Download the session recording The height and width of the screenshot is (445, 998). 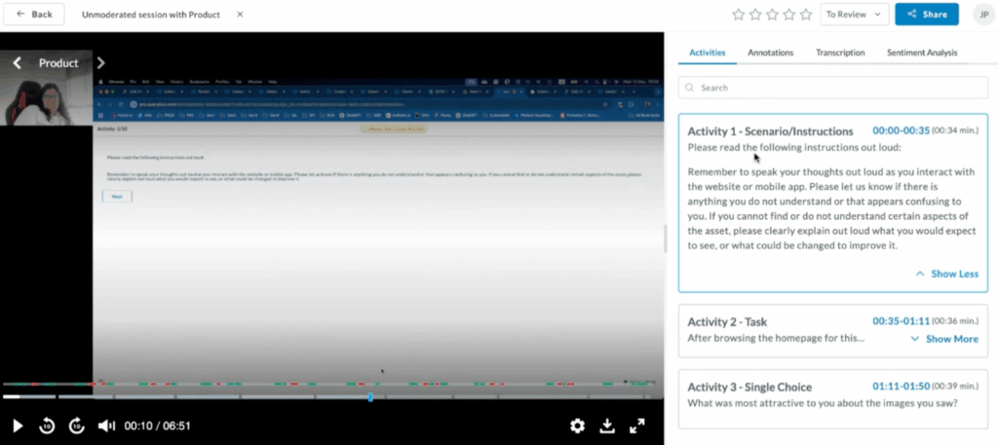[x=606, y=426]
